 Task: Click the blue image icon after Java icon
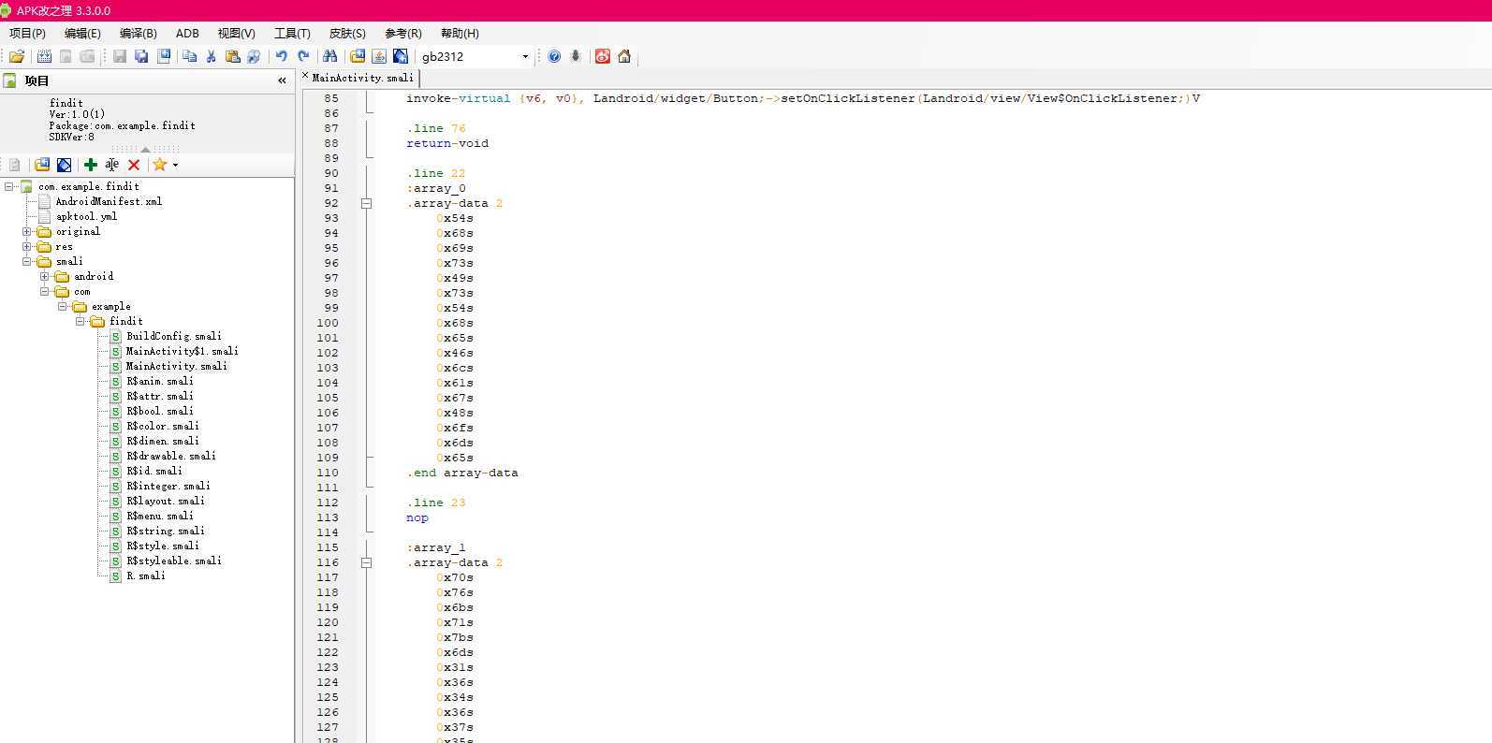(401, 56)
